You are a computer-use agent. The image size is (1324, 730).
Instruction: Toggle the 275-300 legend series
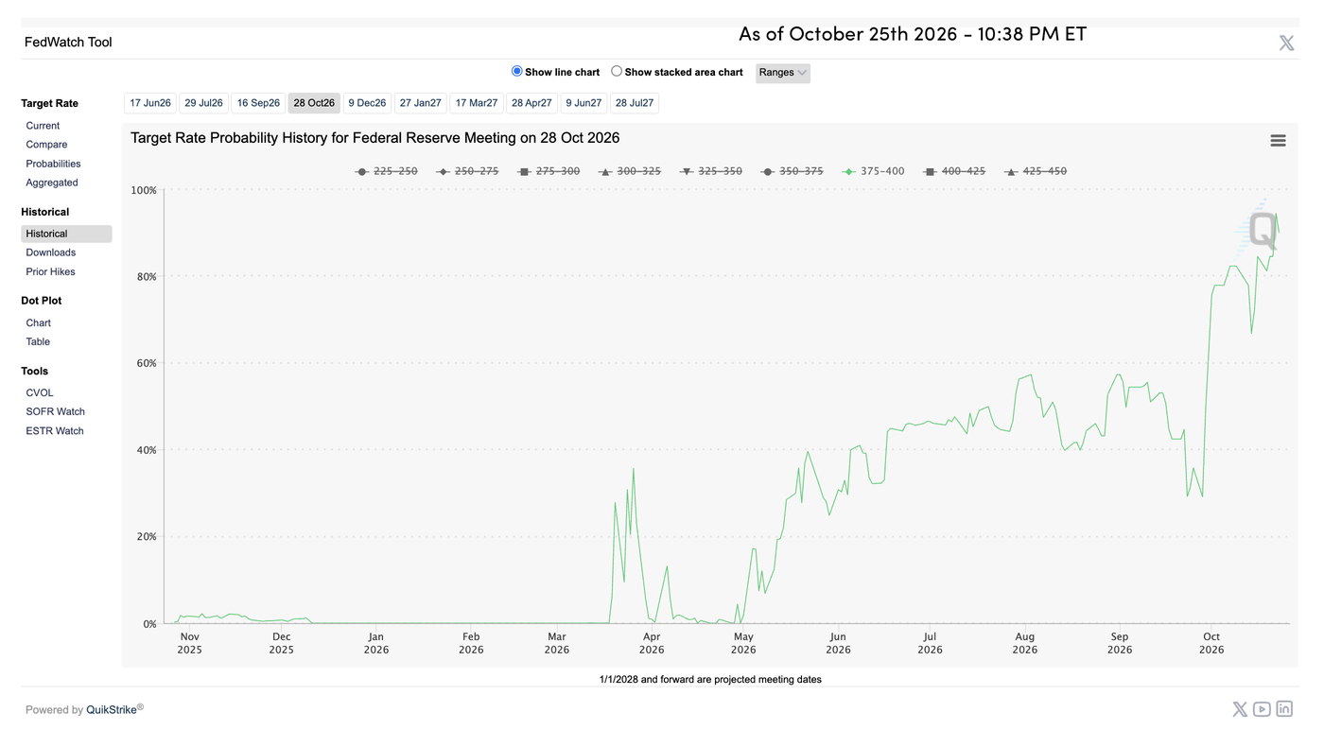549,171
